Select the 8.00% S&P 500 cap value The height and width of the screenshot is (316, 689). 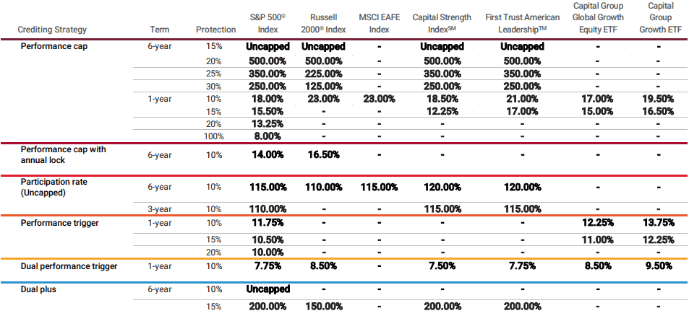[x=268, y=136]
